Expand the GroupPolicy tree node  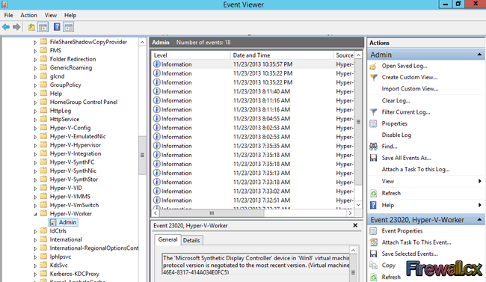pyautogui.click(x=35, y=85)
